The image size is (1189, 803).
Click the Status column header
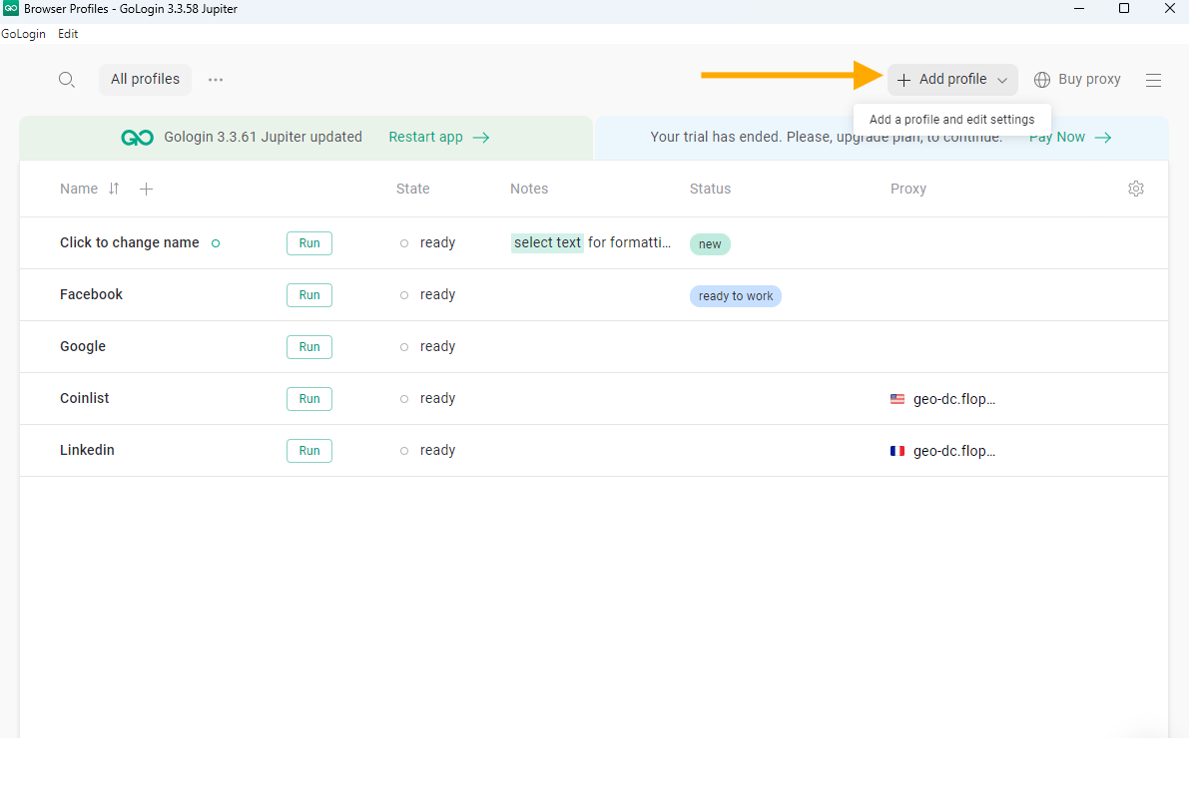[x=710, y=189]
